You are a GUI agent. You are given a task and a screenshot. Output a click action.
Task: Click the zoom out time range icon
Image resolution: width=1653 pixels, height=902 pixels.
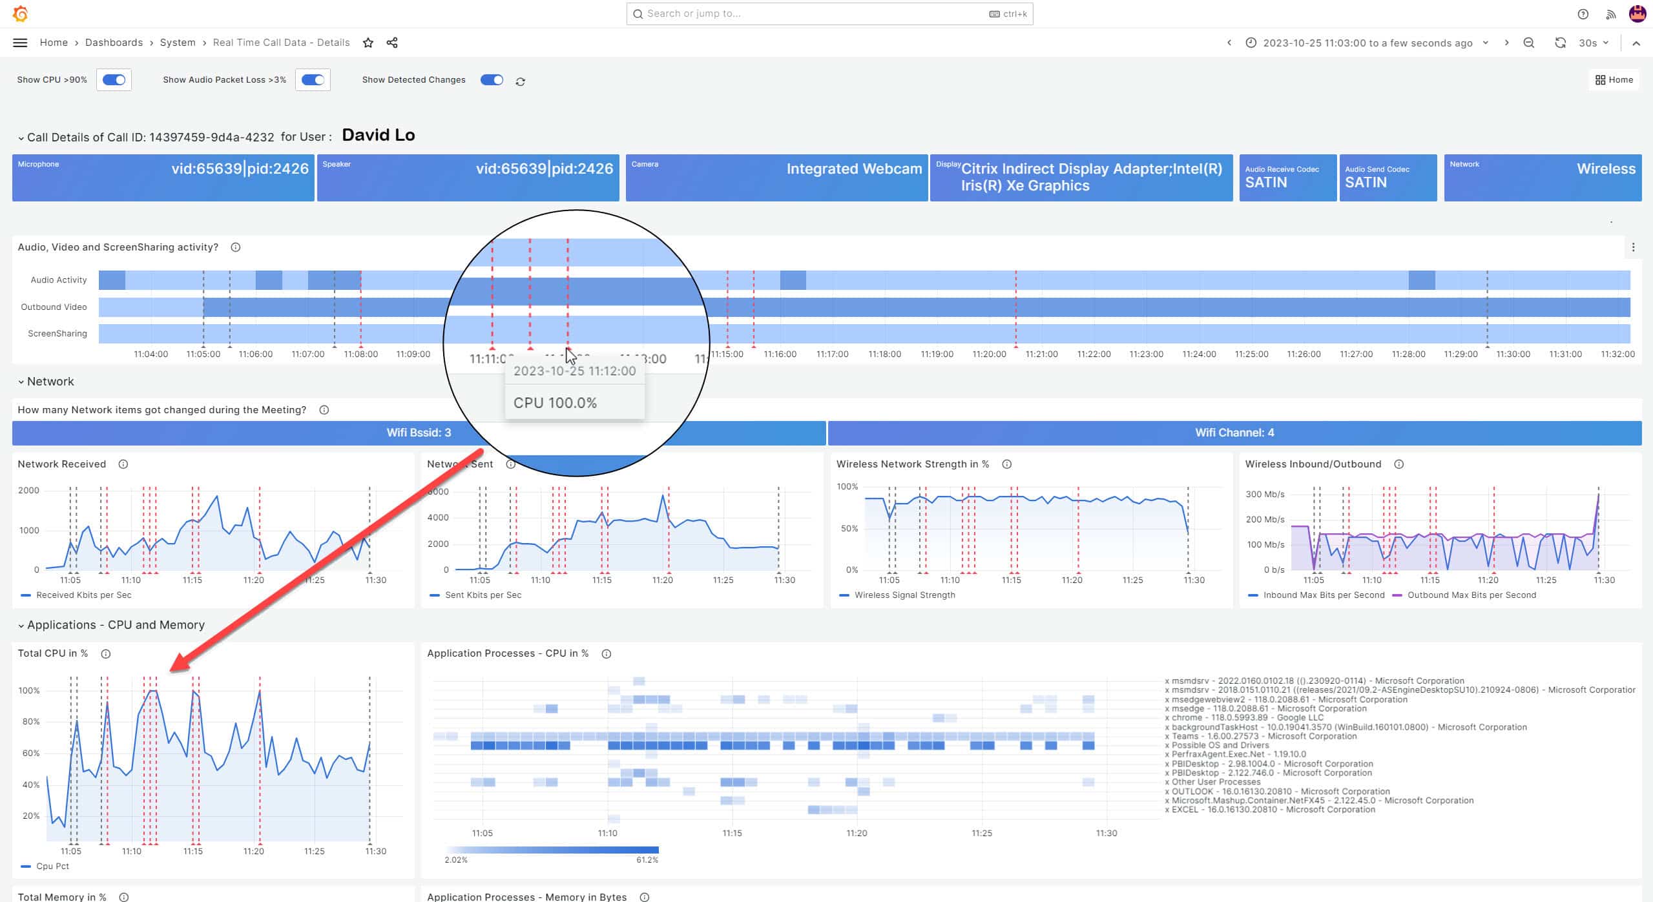click(1529, 43)
